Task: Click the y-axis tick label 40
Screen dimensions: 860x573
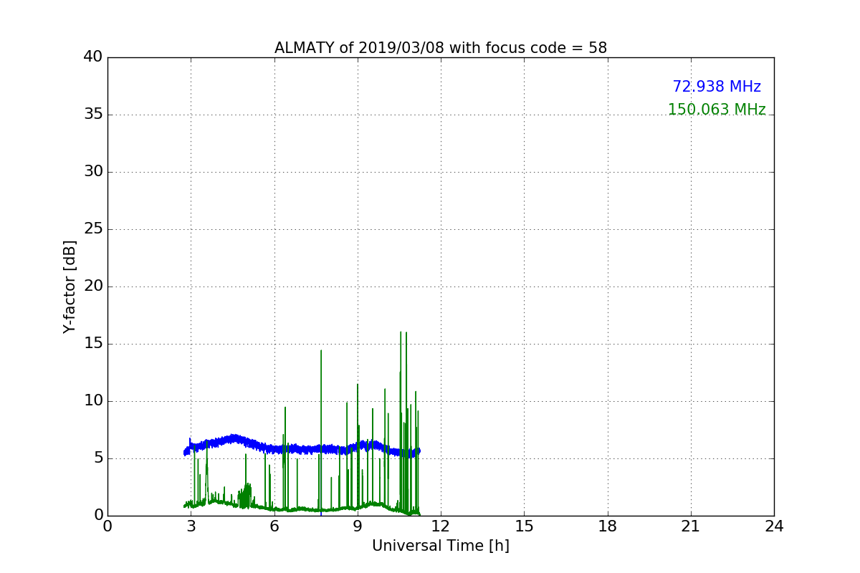Action: click(x=93, y=57)
